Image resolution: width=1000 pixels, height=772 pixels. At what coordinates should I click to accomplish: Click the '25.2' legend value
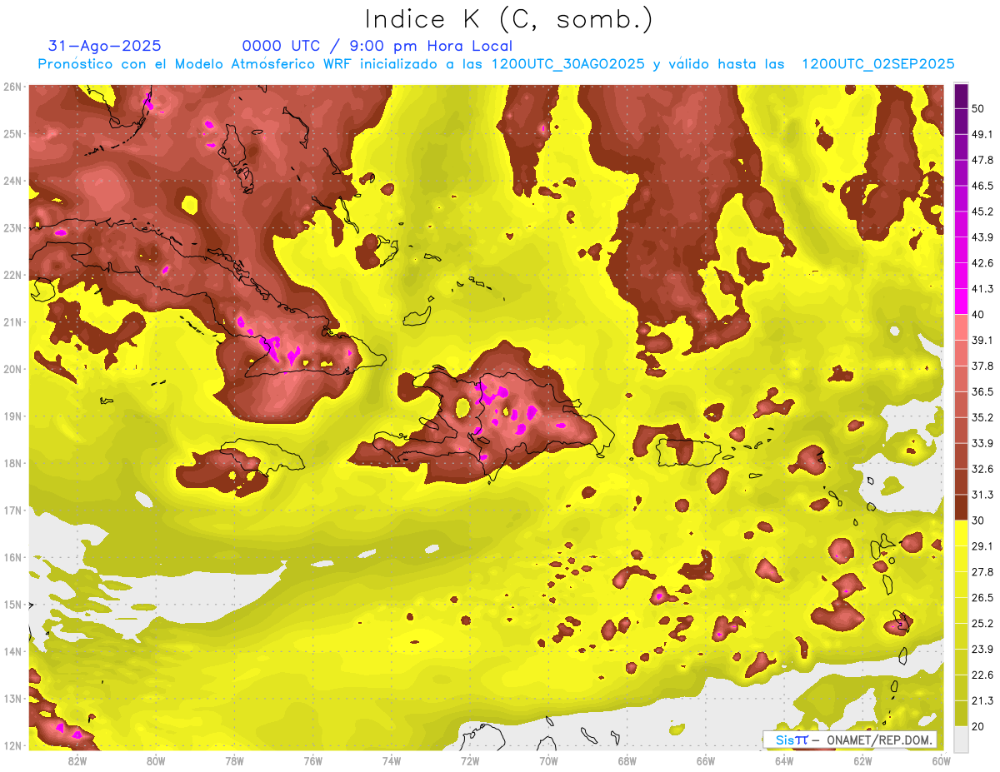click(x=983, y=623)
